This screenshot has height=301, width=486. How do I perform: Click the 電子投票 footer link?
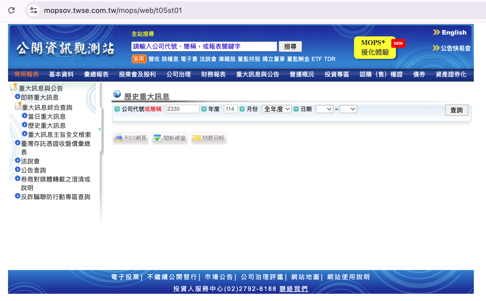pyautogui.click(x=125, y=277)
